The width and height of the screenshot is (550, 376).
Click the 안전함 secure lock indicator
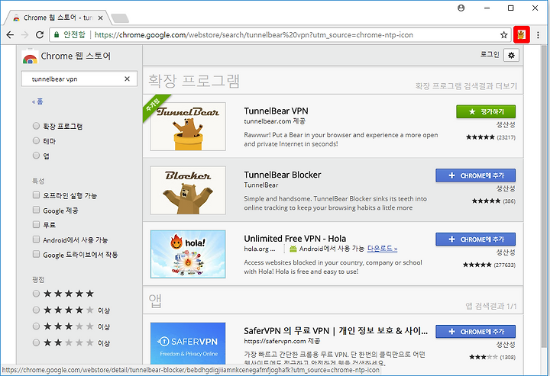[x=70, y=34]
